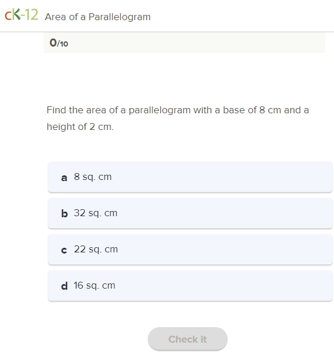Image resolution: width=334 pixels, height=353 pixels.
Task: Click the bold letter a label
Action: 64,178
